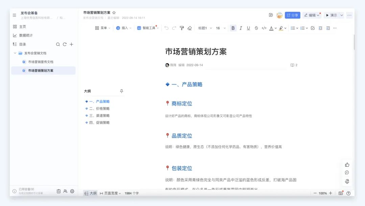365x206 pixels.
Task: Open the highlight color picker arrow
Action: pyautogui.click(x=285, y=28)
